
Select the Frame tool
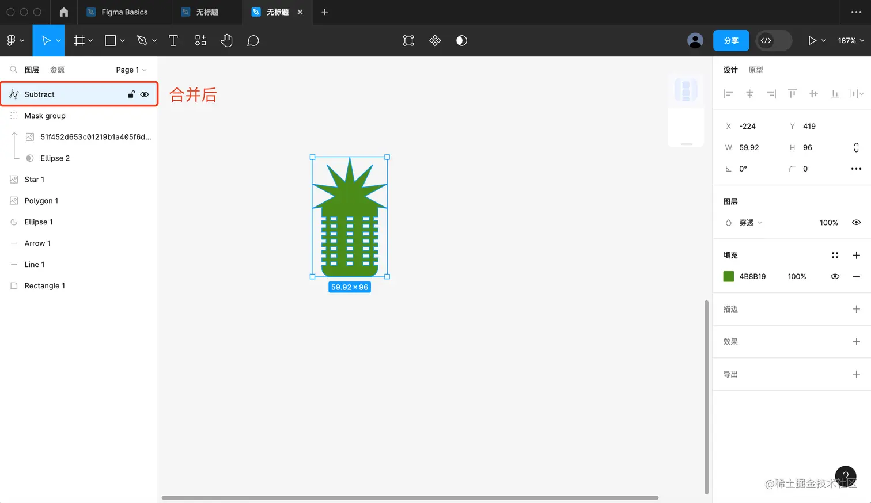pos(79,40)
